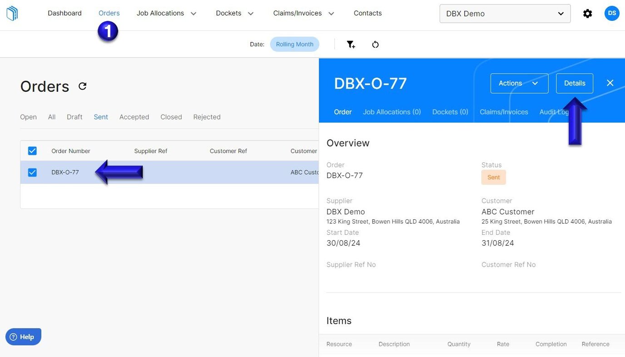Expand the Actions dropdown
The image size is (625, 357).
(x=519, y=83)
